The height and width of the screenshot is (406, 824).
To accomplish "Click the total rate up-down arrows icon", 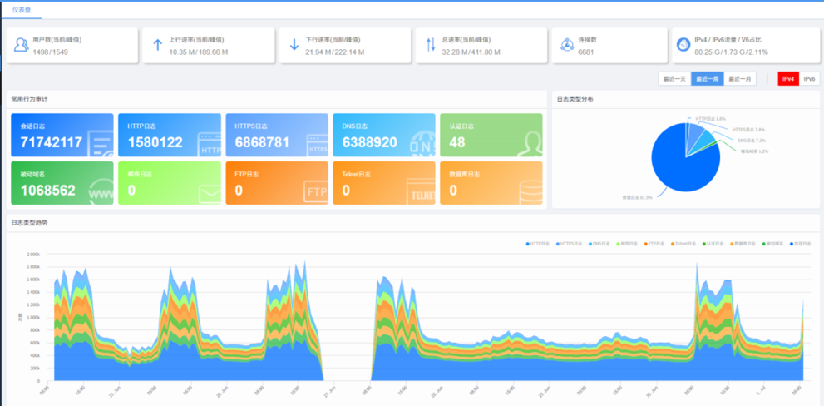I will tap(431, 45).
